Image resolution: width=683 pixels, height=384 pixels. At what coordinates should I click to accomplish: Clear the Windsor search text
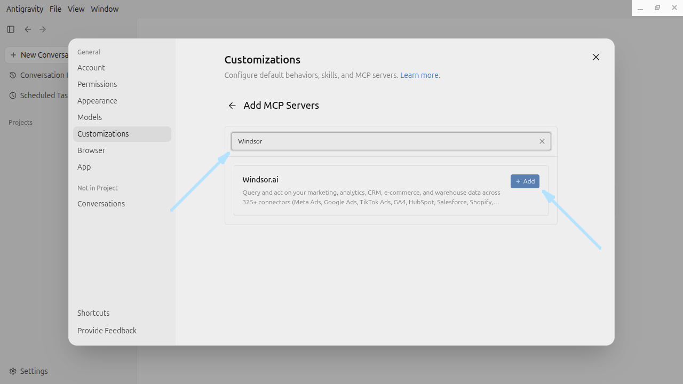(x=542, y=141)
